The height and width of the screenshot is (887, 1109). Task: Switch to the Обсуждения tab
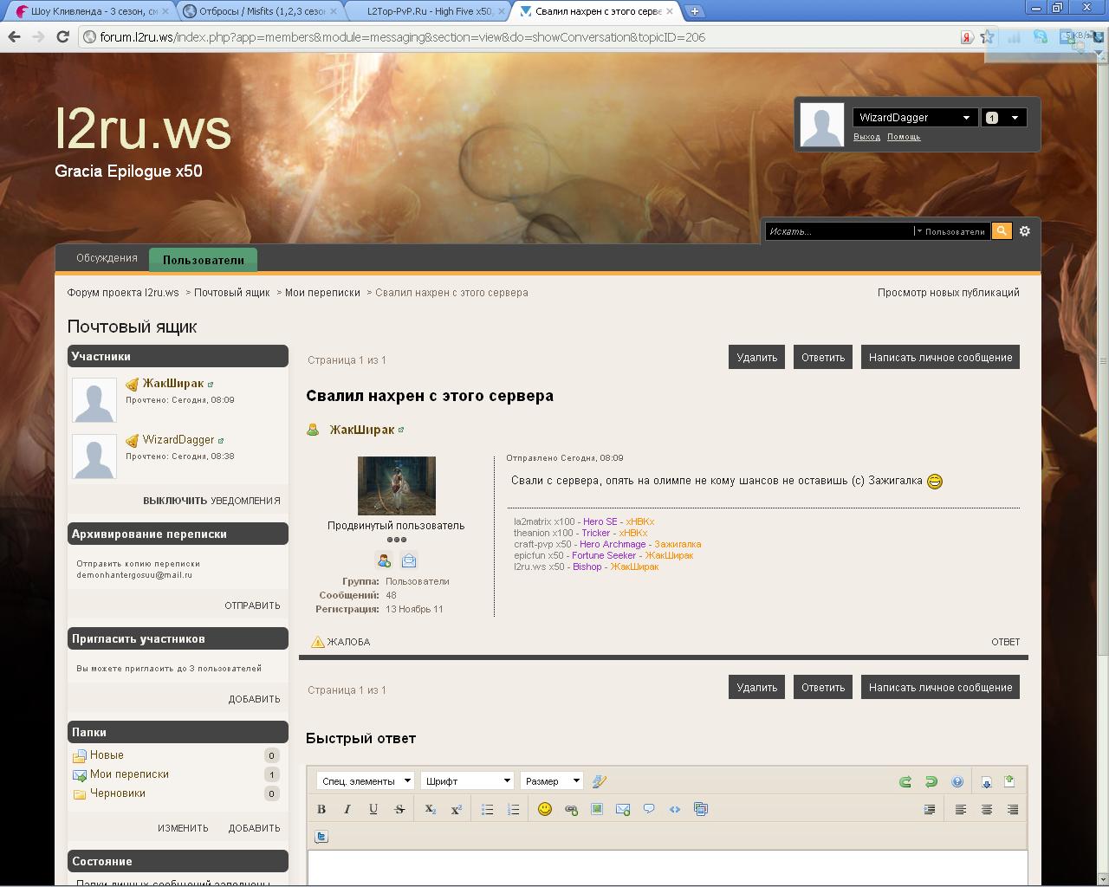pos(107,258)
